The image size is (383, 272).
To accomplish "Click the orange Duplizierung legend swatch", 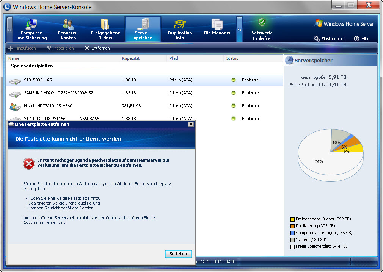I will [292, 226].
